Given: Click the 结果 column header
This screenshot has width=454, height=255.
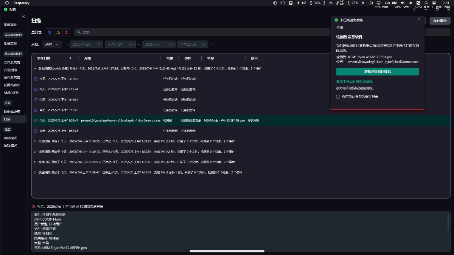Looking at the screenshot, I should coord(170,58).
